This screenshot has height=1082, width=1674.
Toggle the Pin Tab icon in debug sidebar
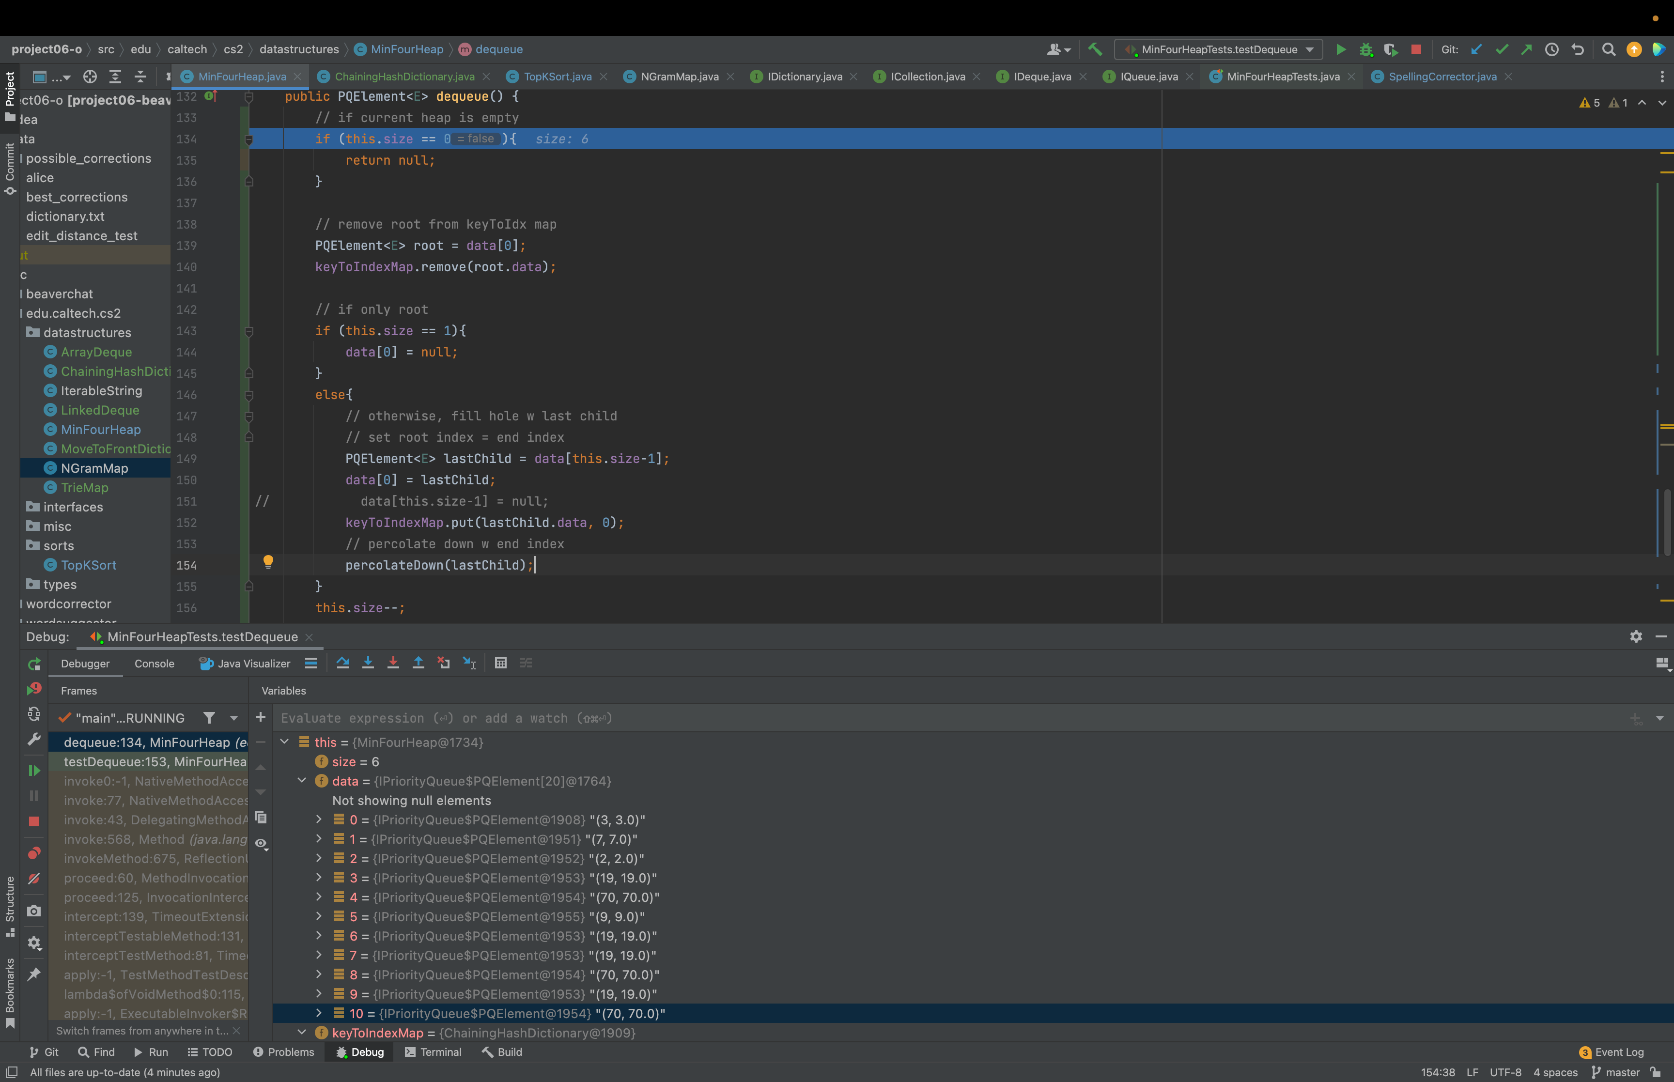[34, 974]
